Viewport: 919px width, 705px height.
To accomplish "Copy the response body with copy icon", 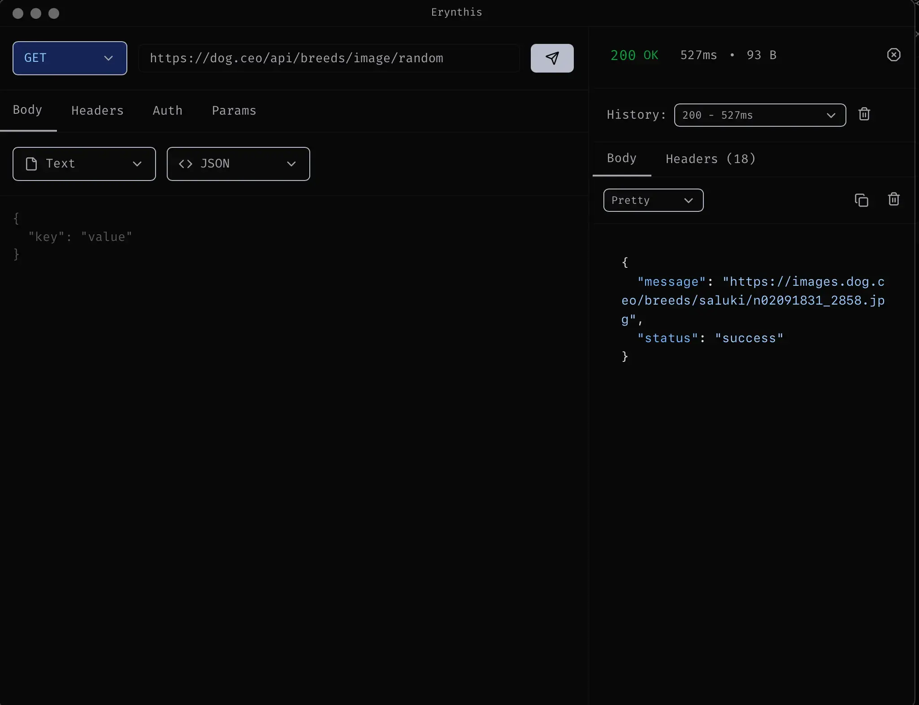I will click(x=860, y=200).
